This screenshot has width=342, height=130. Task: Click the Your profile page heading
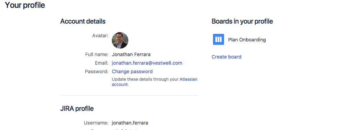25,5
